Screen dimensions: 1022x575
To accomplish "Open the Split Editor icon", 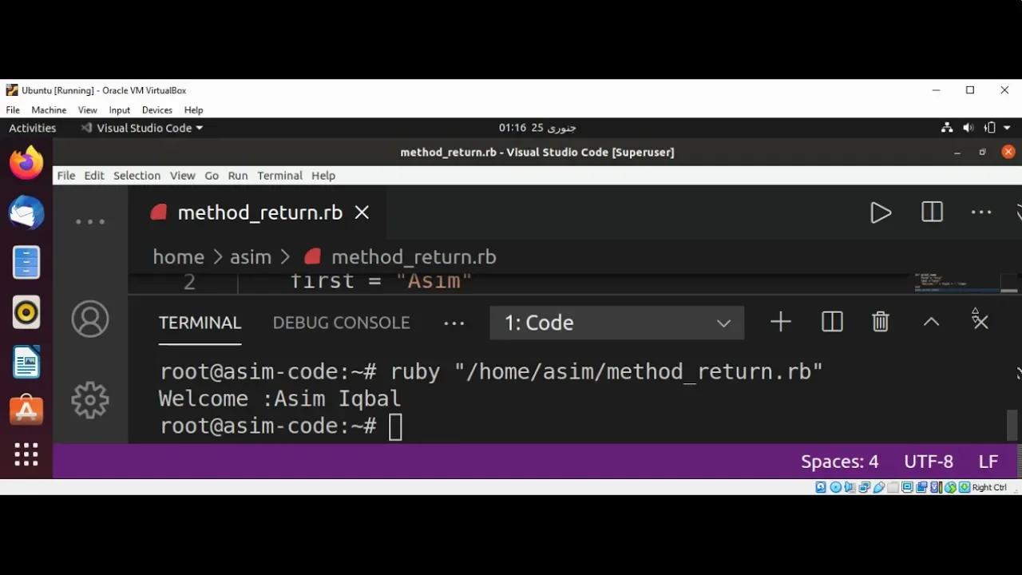I will 931,212.
